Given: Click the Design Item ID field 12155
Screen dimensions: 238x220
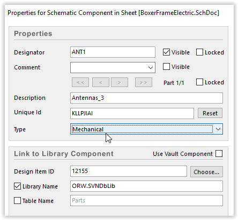Looking at the screenshot, I should 129,171.
